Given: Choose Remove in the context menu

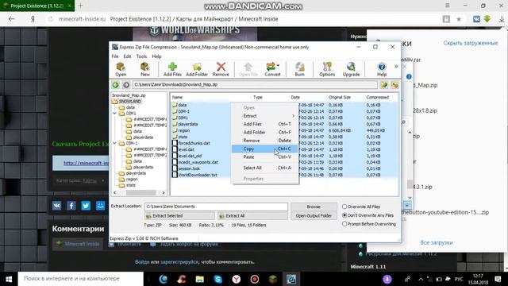Looking at the screenshot, I should click(x=264, y=141).
